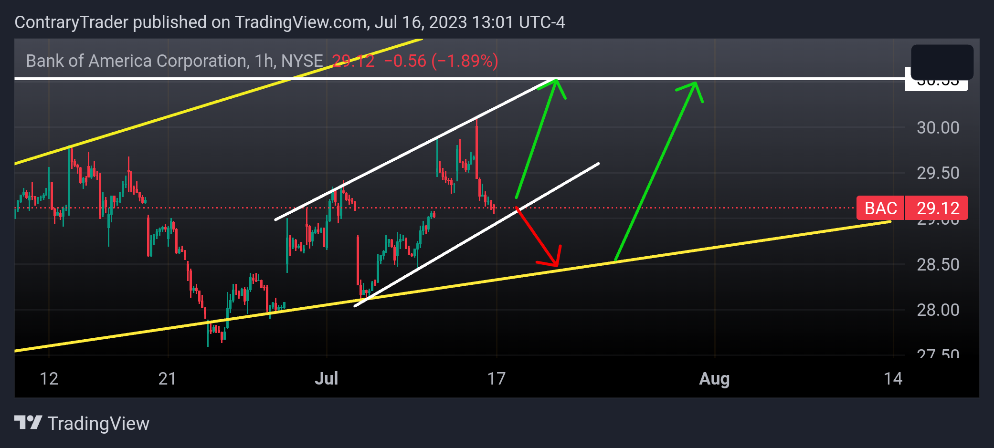
Task: Click the 17 date axis label
Action: point(496,378)
